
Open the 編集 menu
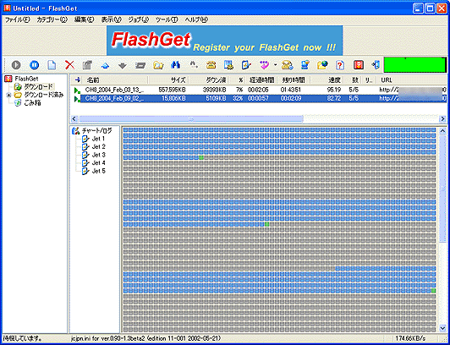pyautogui.click(x=84, y=19)
